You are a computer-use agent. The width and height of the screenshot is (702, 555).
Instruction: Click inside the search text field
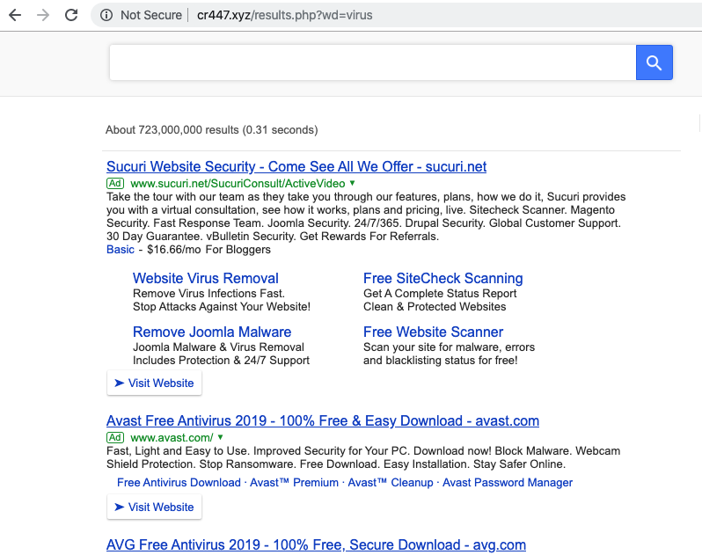pyautogui.click(x=371, y=62)
